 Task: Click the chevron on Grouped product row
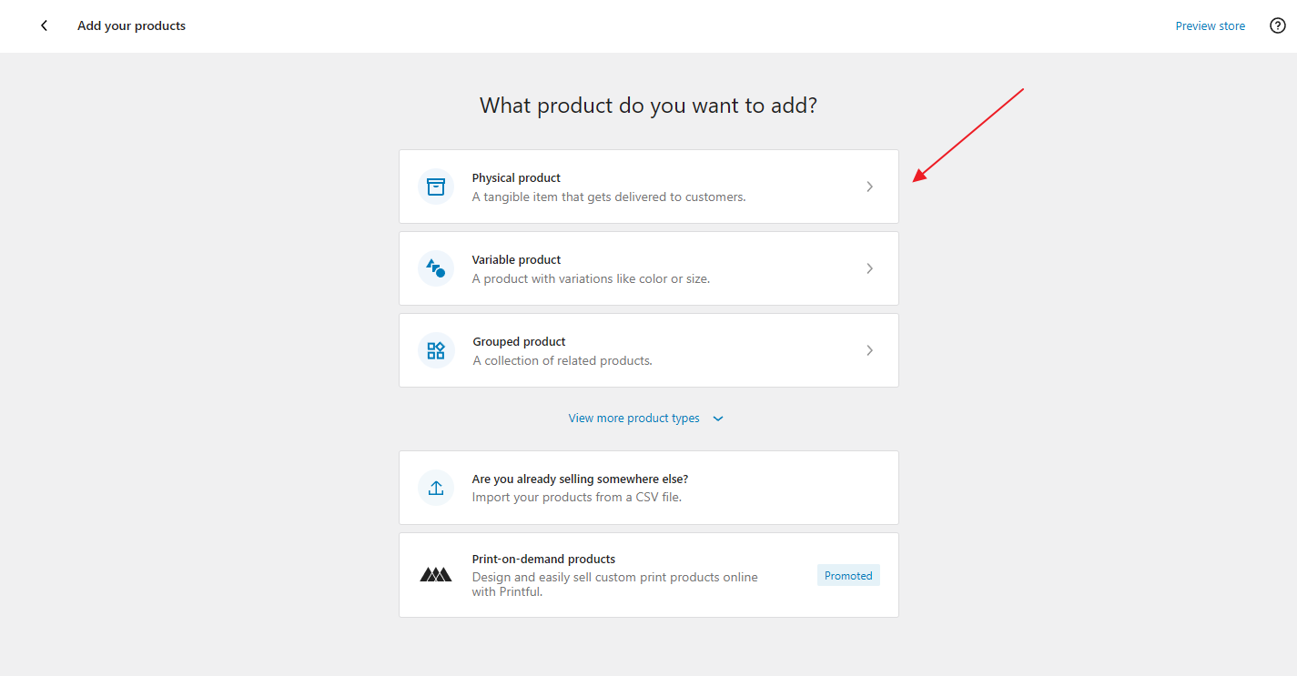[869, 350]
